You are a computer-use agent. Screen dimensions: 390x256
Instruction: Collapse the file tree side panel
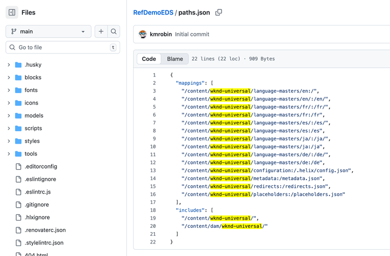pos(12,12)
